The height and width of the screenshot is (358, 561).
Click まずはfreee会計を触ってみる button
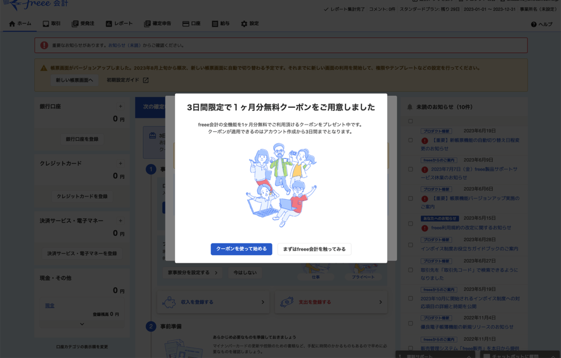point(315,249)
